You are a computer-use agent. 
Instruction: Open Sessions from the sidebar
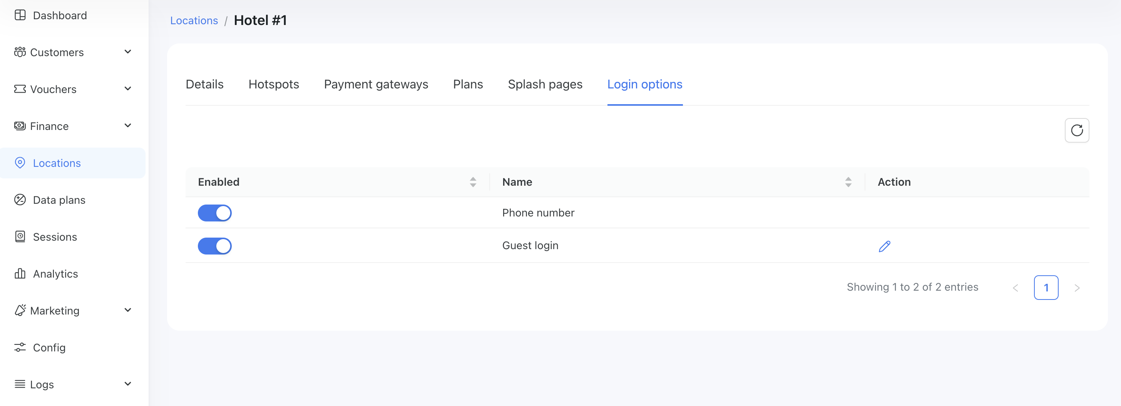tap(55, 237)
